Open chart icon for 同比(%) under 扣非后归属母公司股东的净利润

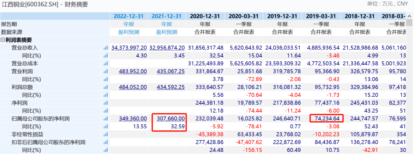(x=106, y=150)
